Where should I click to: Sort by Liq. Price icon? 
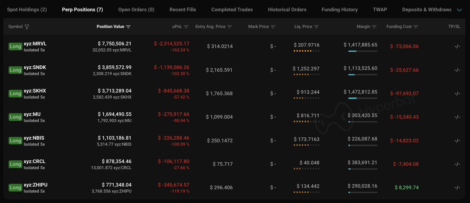point(316,27)
